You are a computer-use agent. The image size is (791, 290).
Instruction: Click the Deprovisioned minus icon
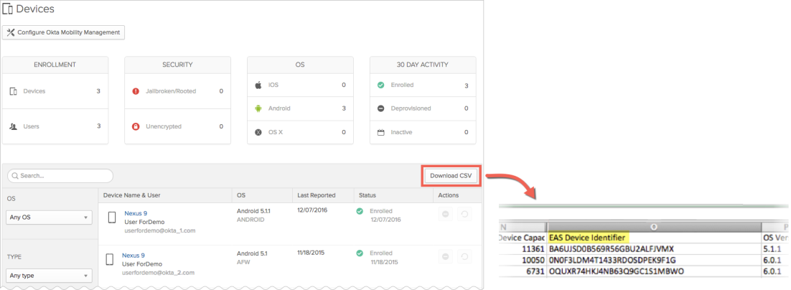tap(381, 108)
